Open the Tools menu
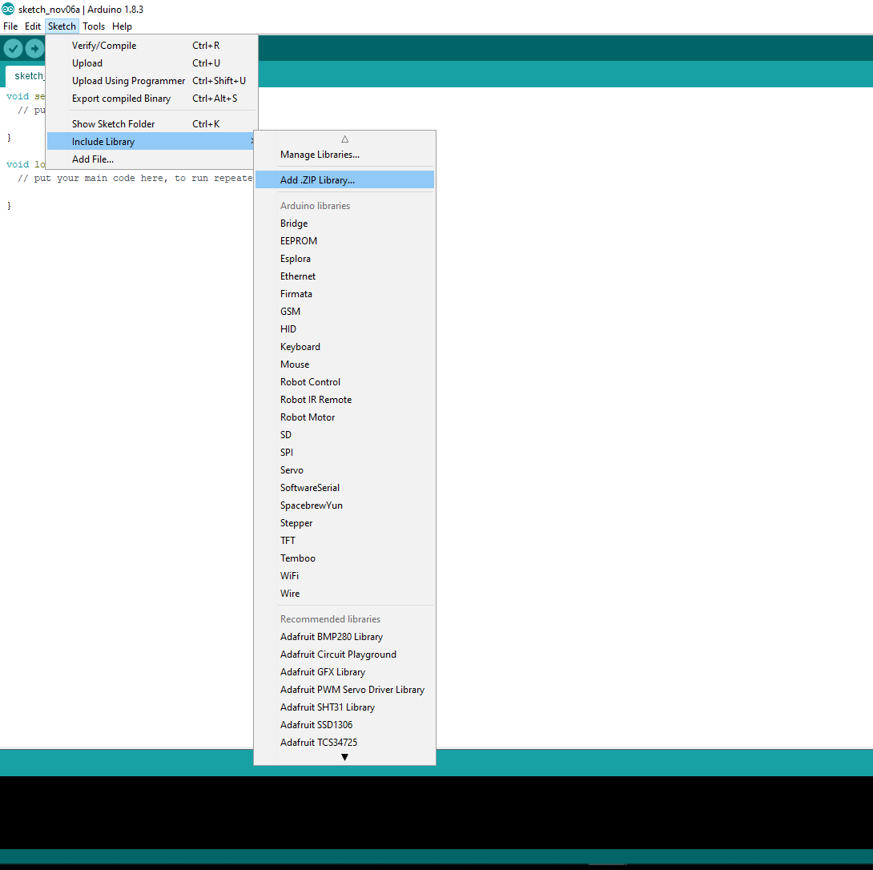The width and height of the screenshot is (873, 870). pyautogui.click(x=94, y=26)
